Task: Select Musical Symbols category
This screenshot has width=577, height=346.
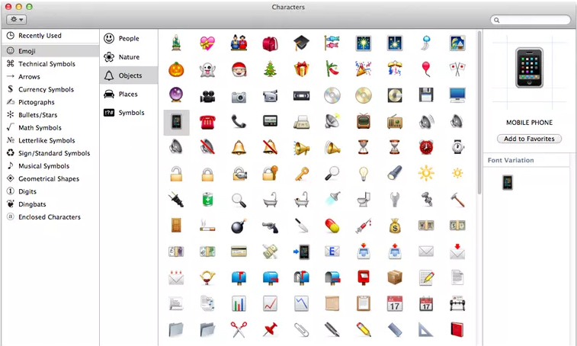Action: 50,166
